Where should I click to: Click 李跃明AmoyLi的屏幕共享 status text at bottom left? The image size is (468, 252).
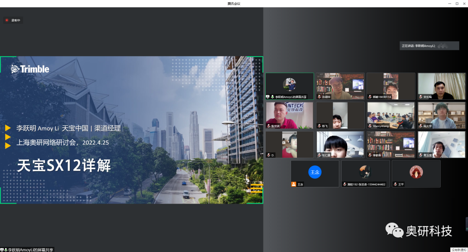(x=31, y=250)
